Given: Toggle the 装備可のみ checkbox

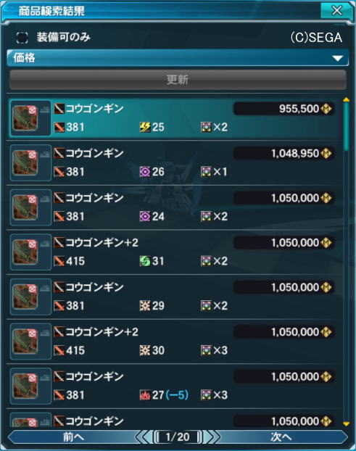Looking at the screenshot, I should coord(22,38).
